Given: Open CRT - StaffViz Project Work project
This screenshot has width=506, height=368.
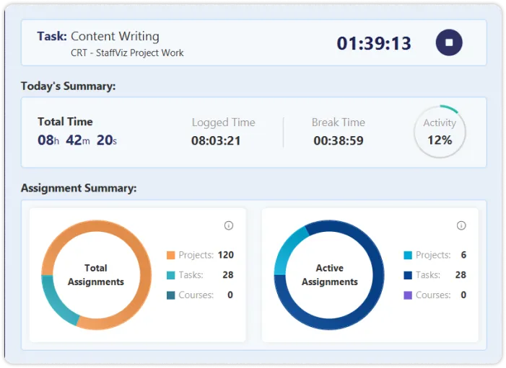Looking at the screenshot, I should pyautogui.click(x=127, y=53).
